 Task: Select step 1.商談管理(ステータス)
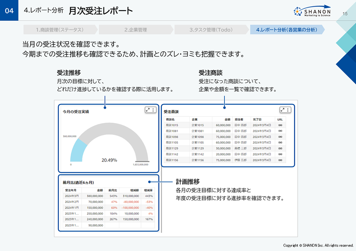(x=60, y=30)
